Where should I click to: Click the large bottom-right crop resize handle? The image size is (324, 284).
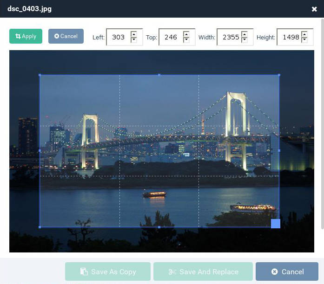(276, 224)
